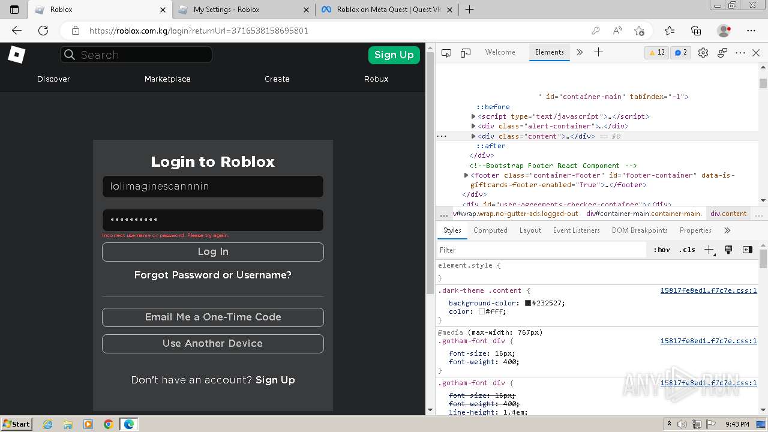Click the DOM row actions ellipsis
This screenshot has width=768, height=432.
click(x=442, y=136)
